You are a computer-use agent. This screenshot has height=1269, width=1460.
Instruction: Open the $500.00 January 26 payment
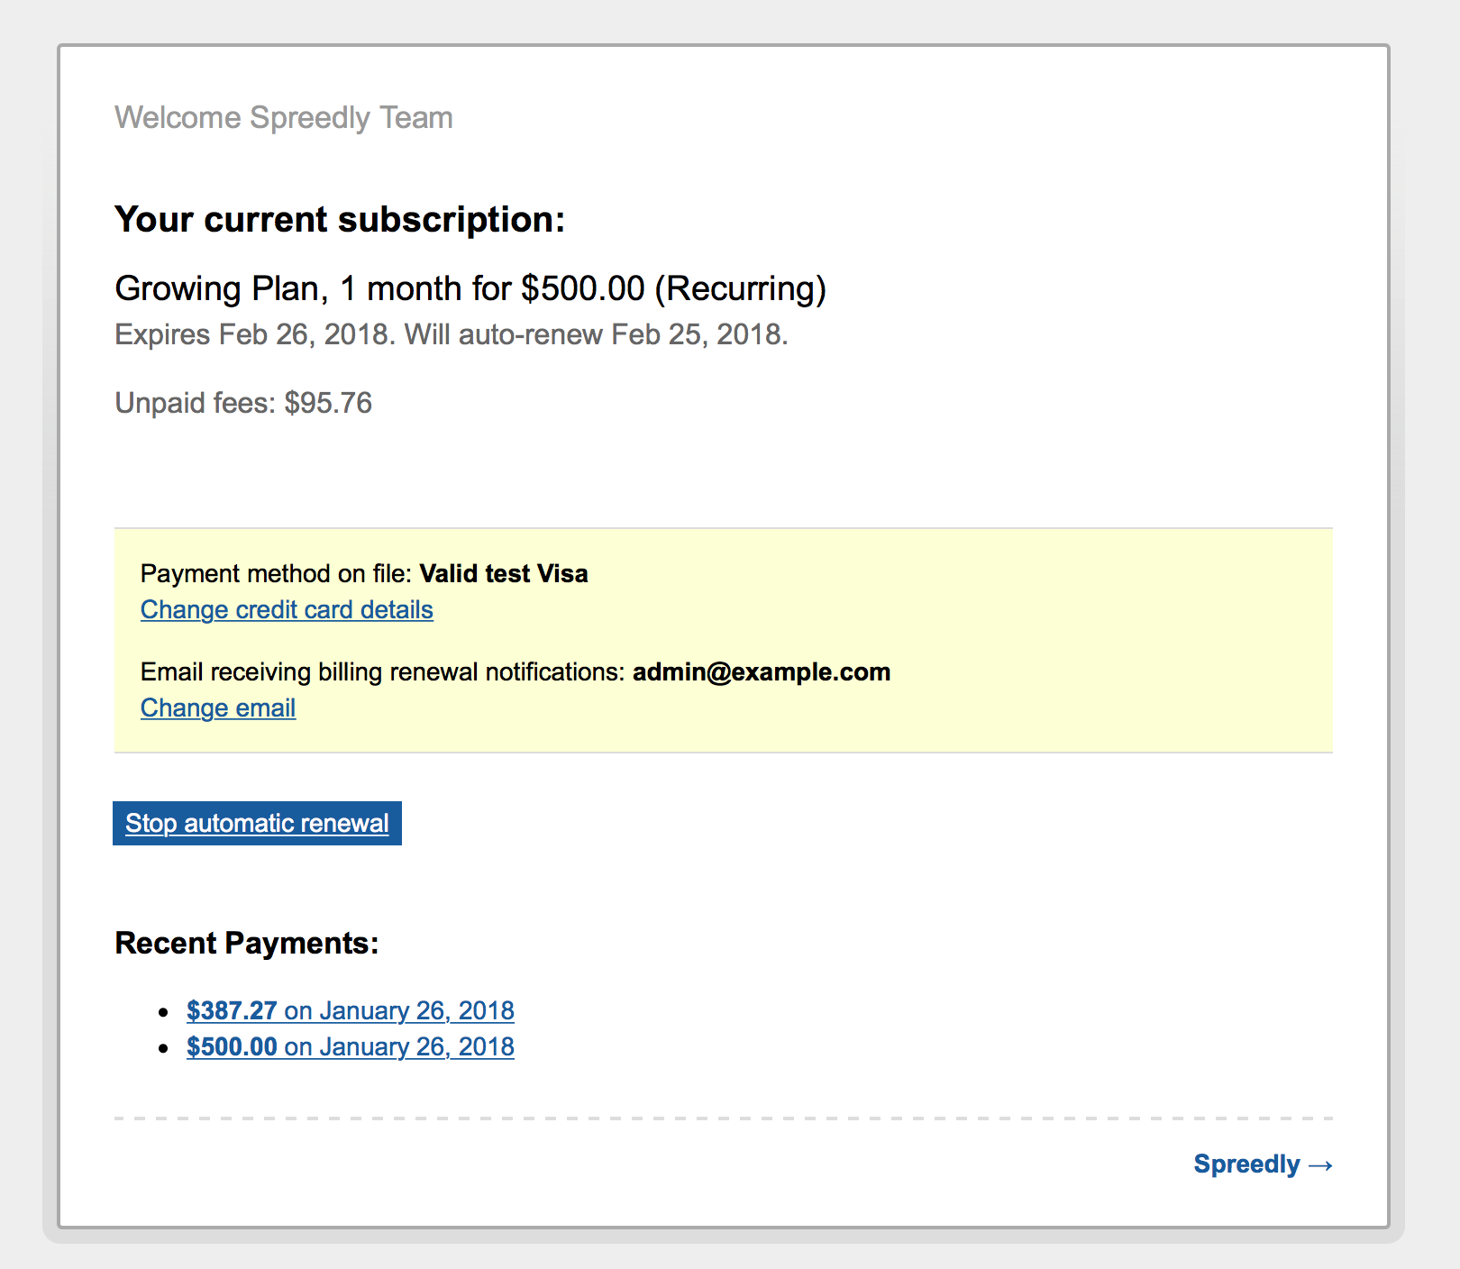pos(351,1046)
